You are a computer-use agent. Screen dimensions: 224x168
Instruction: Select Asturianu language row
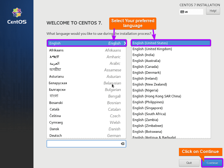86,77
